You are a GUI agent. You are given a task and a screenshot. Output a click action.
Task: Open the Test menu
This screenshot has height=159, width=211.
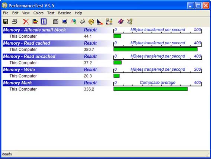pos(51,13)
